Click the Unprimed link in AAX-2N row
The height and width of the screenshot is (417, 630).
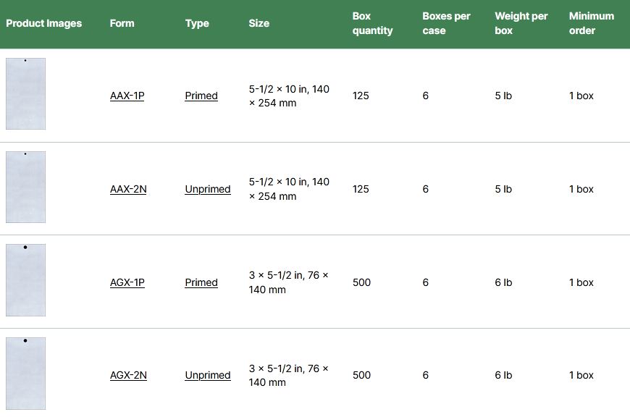[208, 189]
